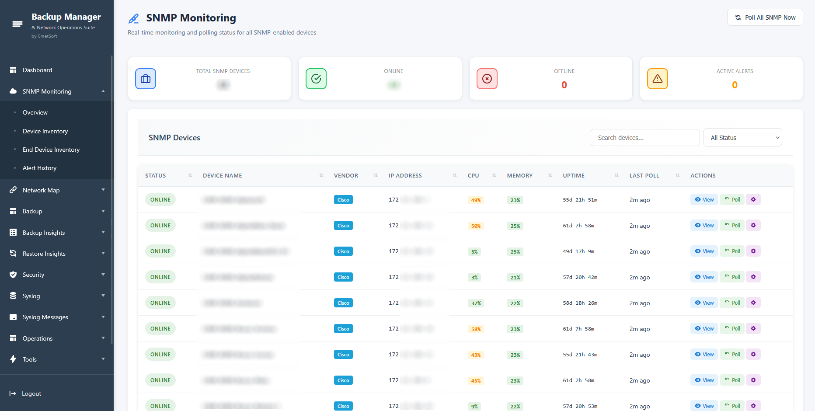This screenshot has height=411, width=815.
Task: Click the Security shield icon
Action: click(x=13, y=275)
